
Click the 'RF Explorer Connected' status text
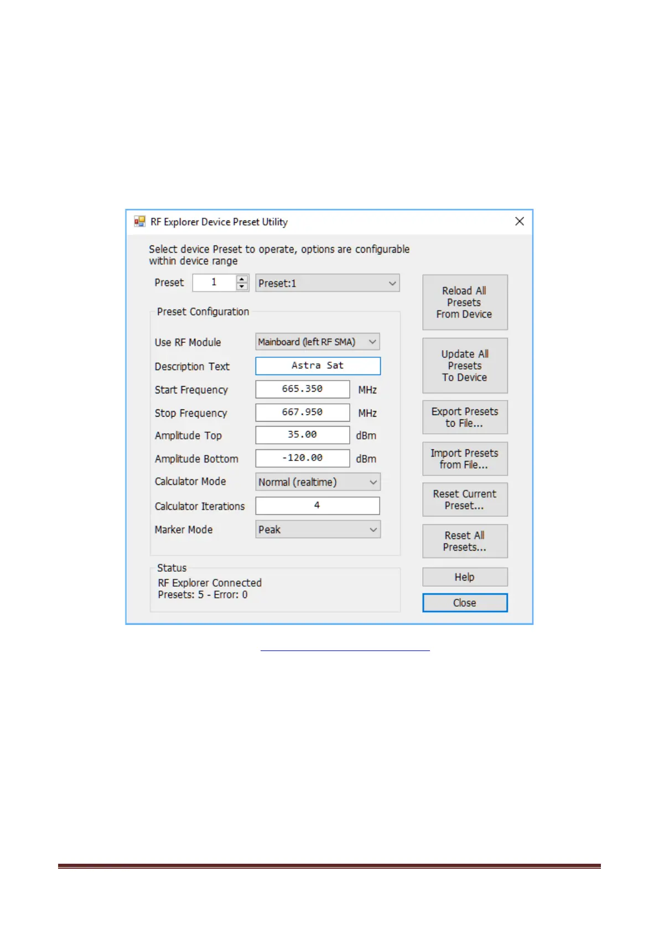(x=210, y=583)
